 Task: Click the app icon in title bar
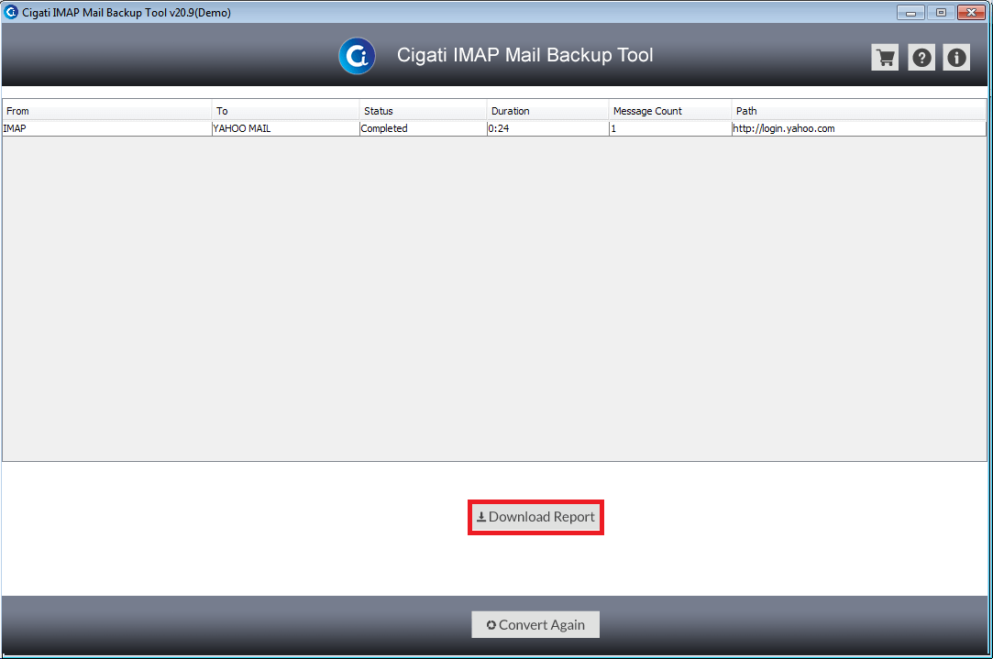pos(11,12)
